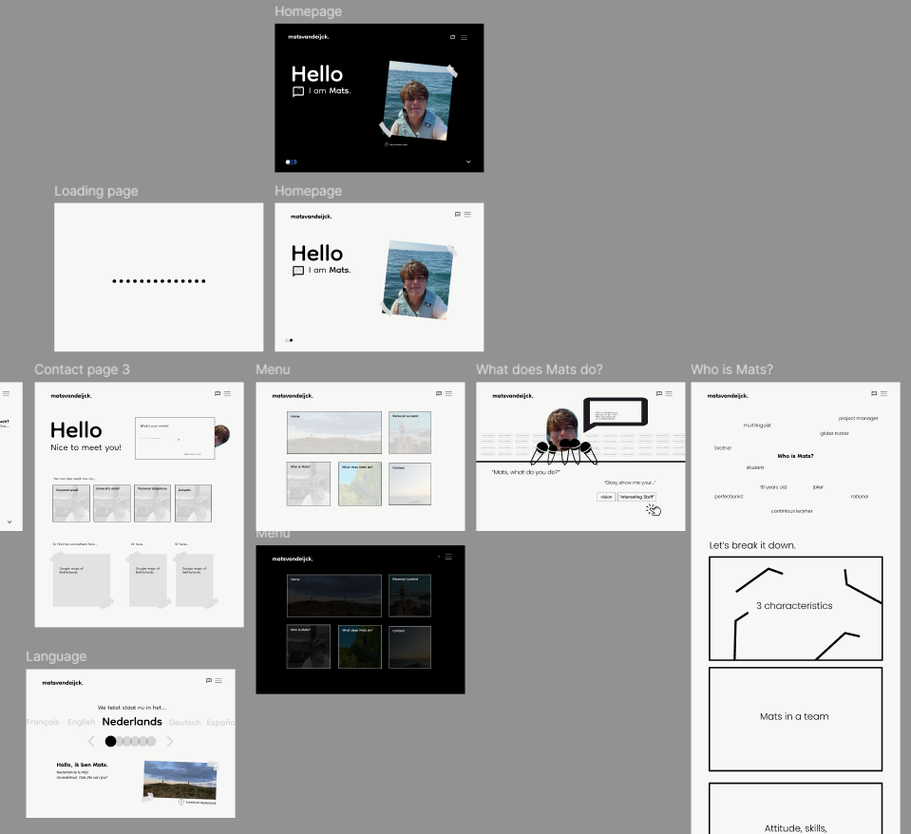The height and width of the screenshot is (834, 911).
Task: Click the landscape photo in Language frame
Action: (x=180, y=781)
